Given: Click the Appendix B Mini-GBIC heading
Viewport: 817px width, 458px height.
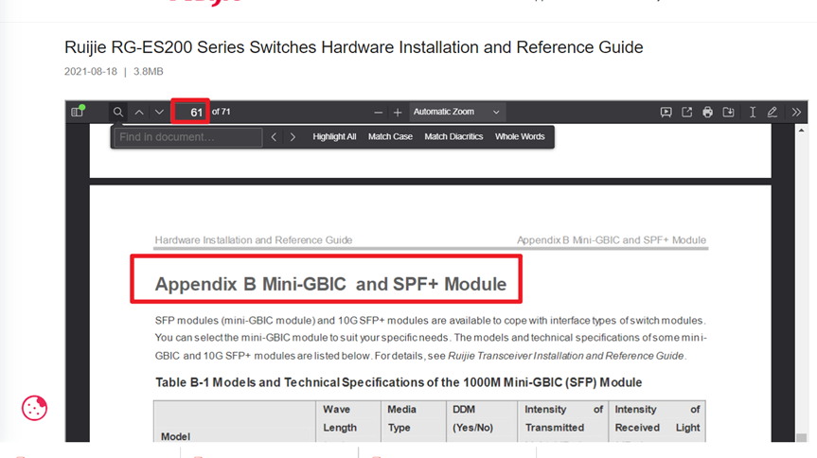Looking at the screenshot, I should (330, 284).
